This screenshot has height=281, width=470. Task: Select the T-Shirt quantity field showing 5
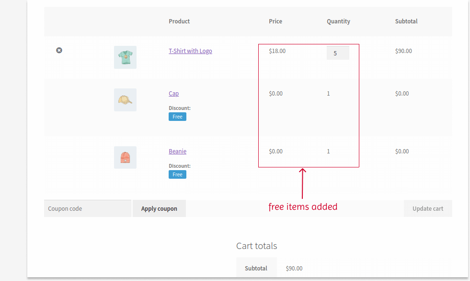click(338, 53)
